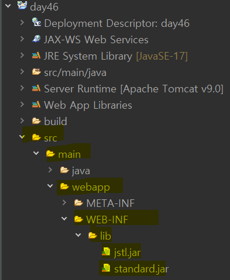This screenshot has height=280, width=230.
Task: Collapse the lib folder node
Action: point(78,235)
